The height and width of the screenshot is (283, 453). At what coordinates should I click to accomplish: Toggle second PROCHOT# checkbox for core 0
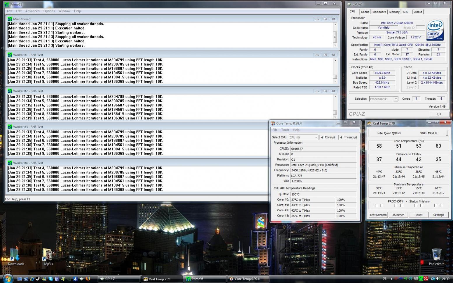(x=382, y=205)
